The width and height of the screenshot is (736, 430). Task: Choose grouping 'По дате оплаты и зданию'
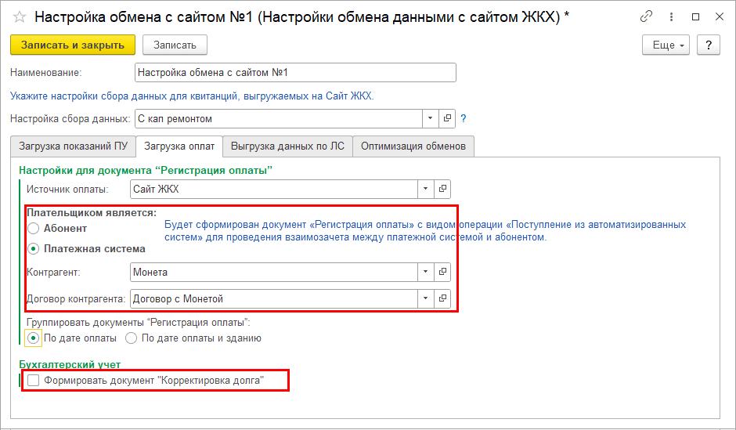131,338
